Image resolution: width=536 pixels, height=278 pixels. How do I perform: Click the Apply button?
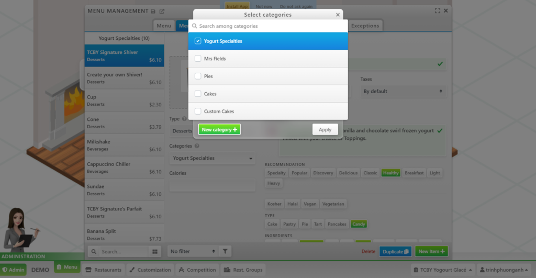[x=325, y=129]
